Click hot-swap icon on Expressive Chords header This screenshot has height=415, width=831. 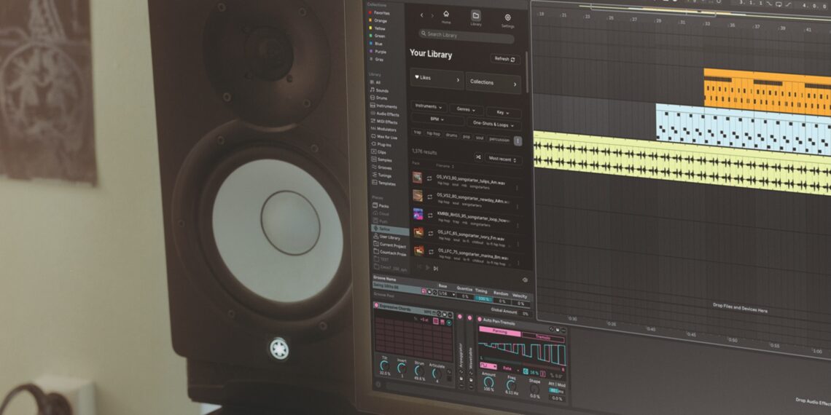(439, 313)
